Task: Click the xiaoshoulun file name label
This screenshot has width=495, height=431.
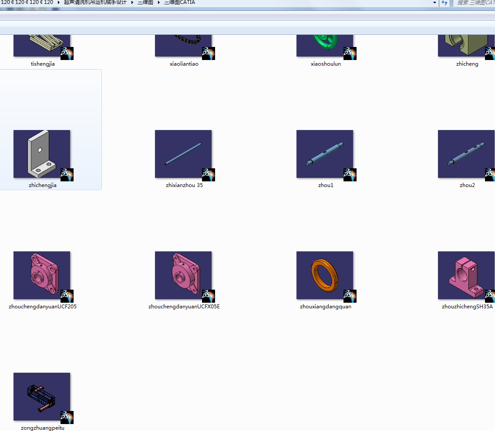Action: pos(326,63)
